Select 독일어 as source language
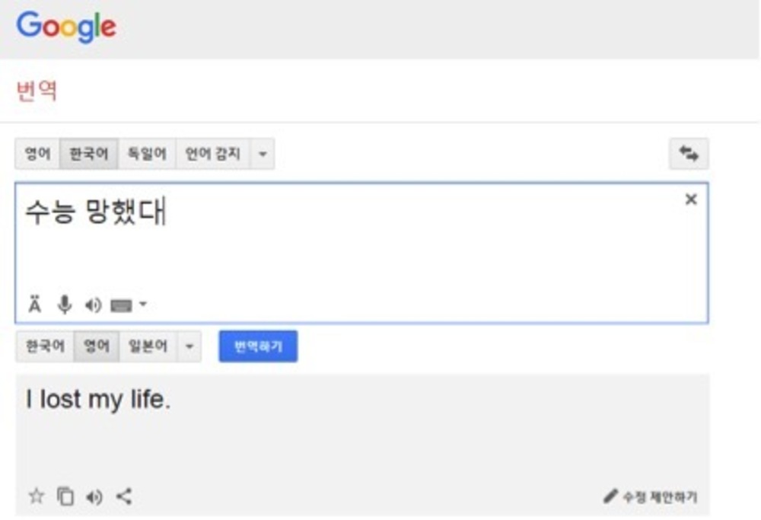761x520 pixels. pyautogui.click(x=147, y=154)
